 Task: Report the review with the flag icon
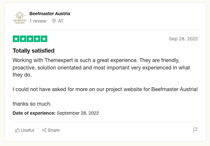coord(195,130)
